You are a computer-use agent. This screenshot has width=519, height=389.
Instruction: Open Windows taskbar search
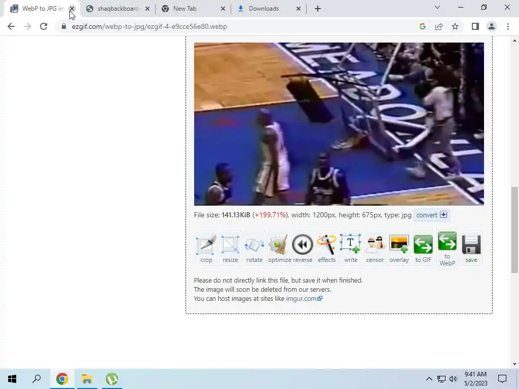click(36, 379)
